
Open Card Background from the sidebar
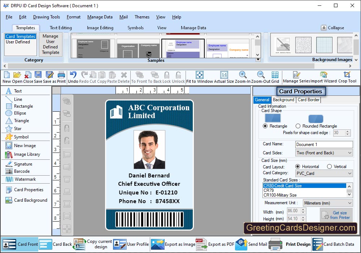tap(26, 200)
